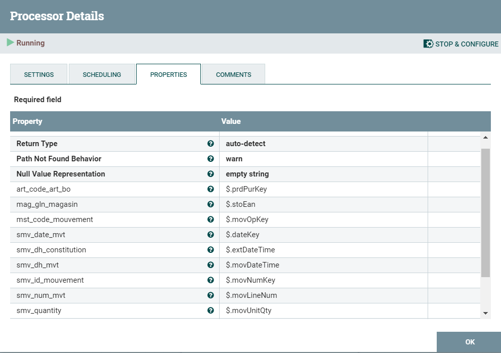501x353 pixels.
Task: Click help icon for Null Value Representation
Action: (211, 174)
